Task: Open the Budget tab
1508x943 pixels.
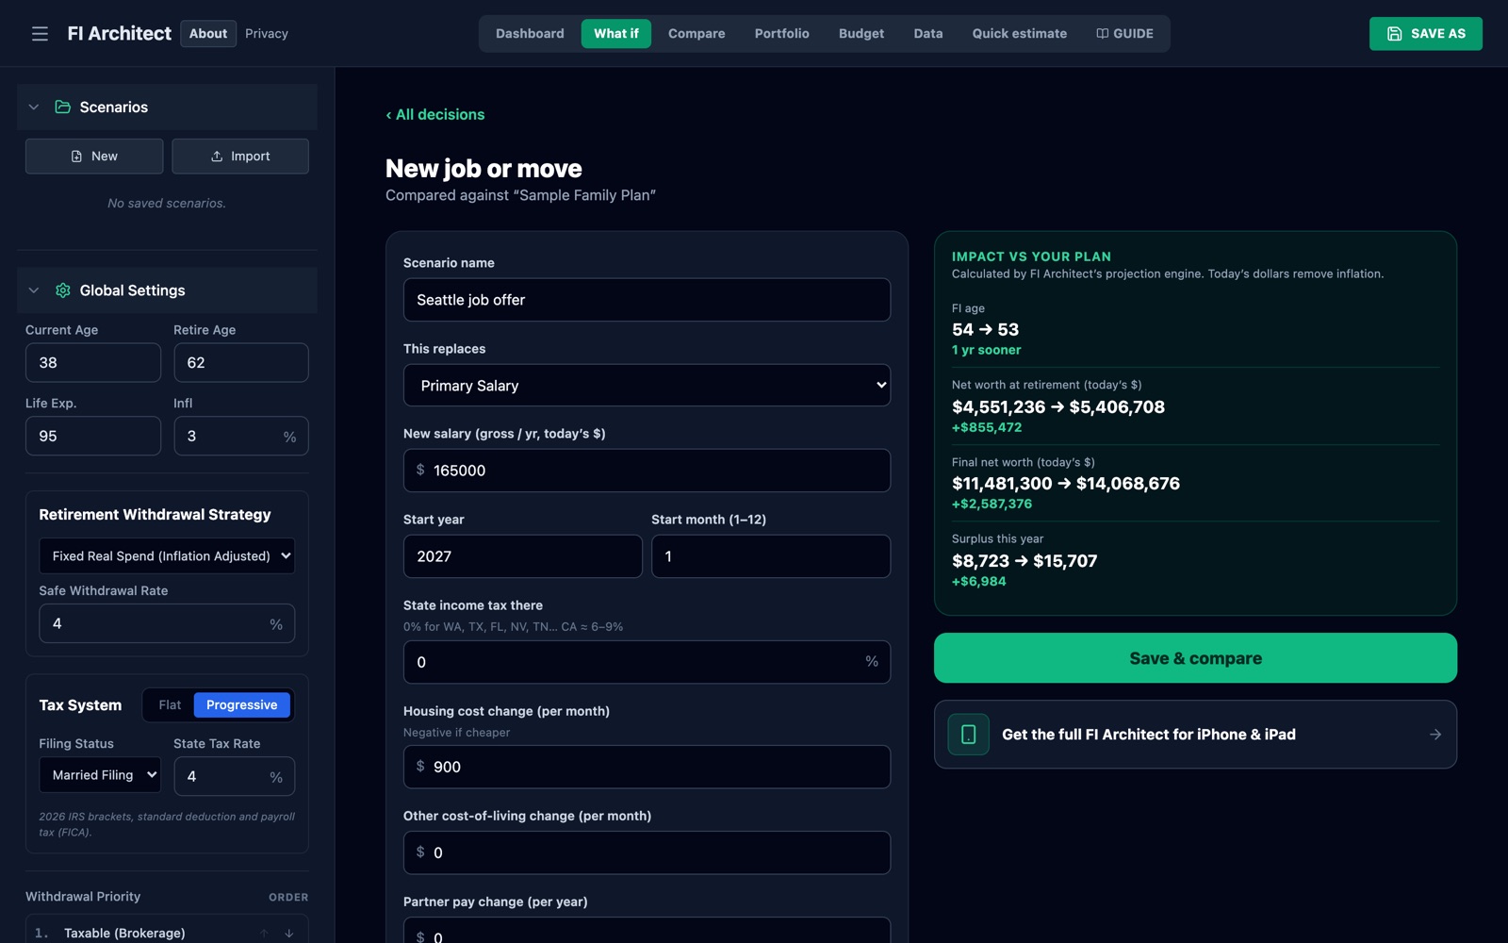Action: point(861,34)
